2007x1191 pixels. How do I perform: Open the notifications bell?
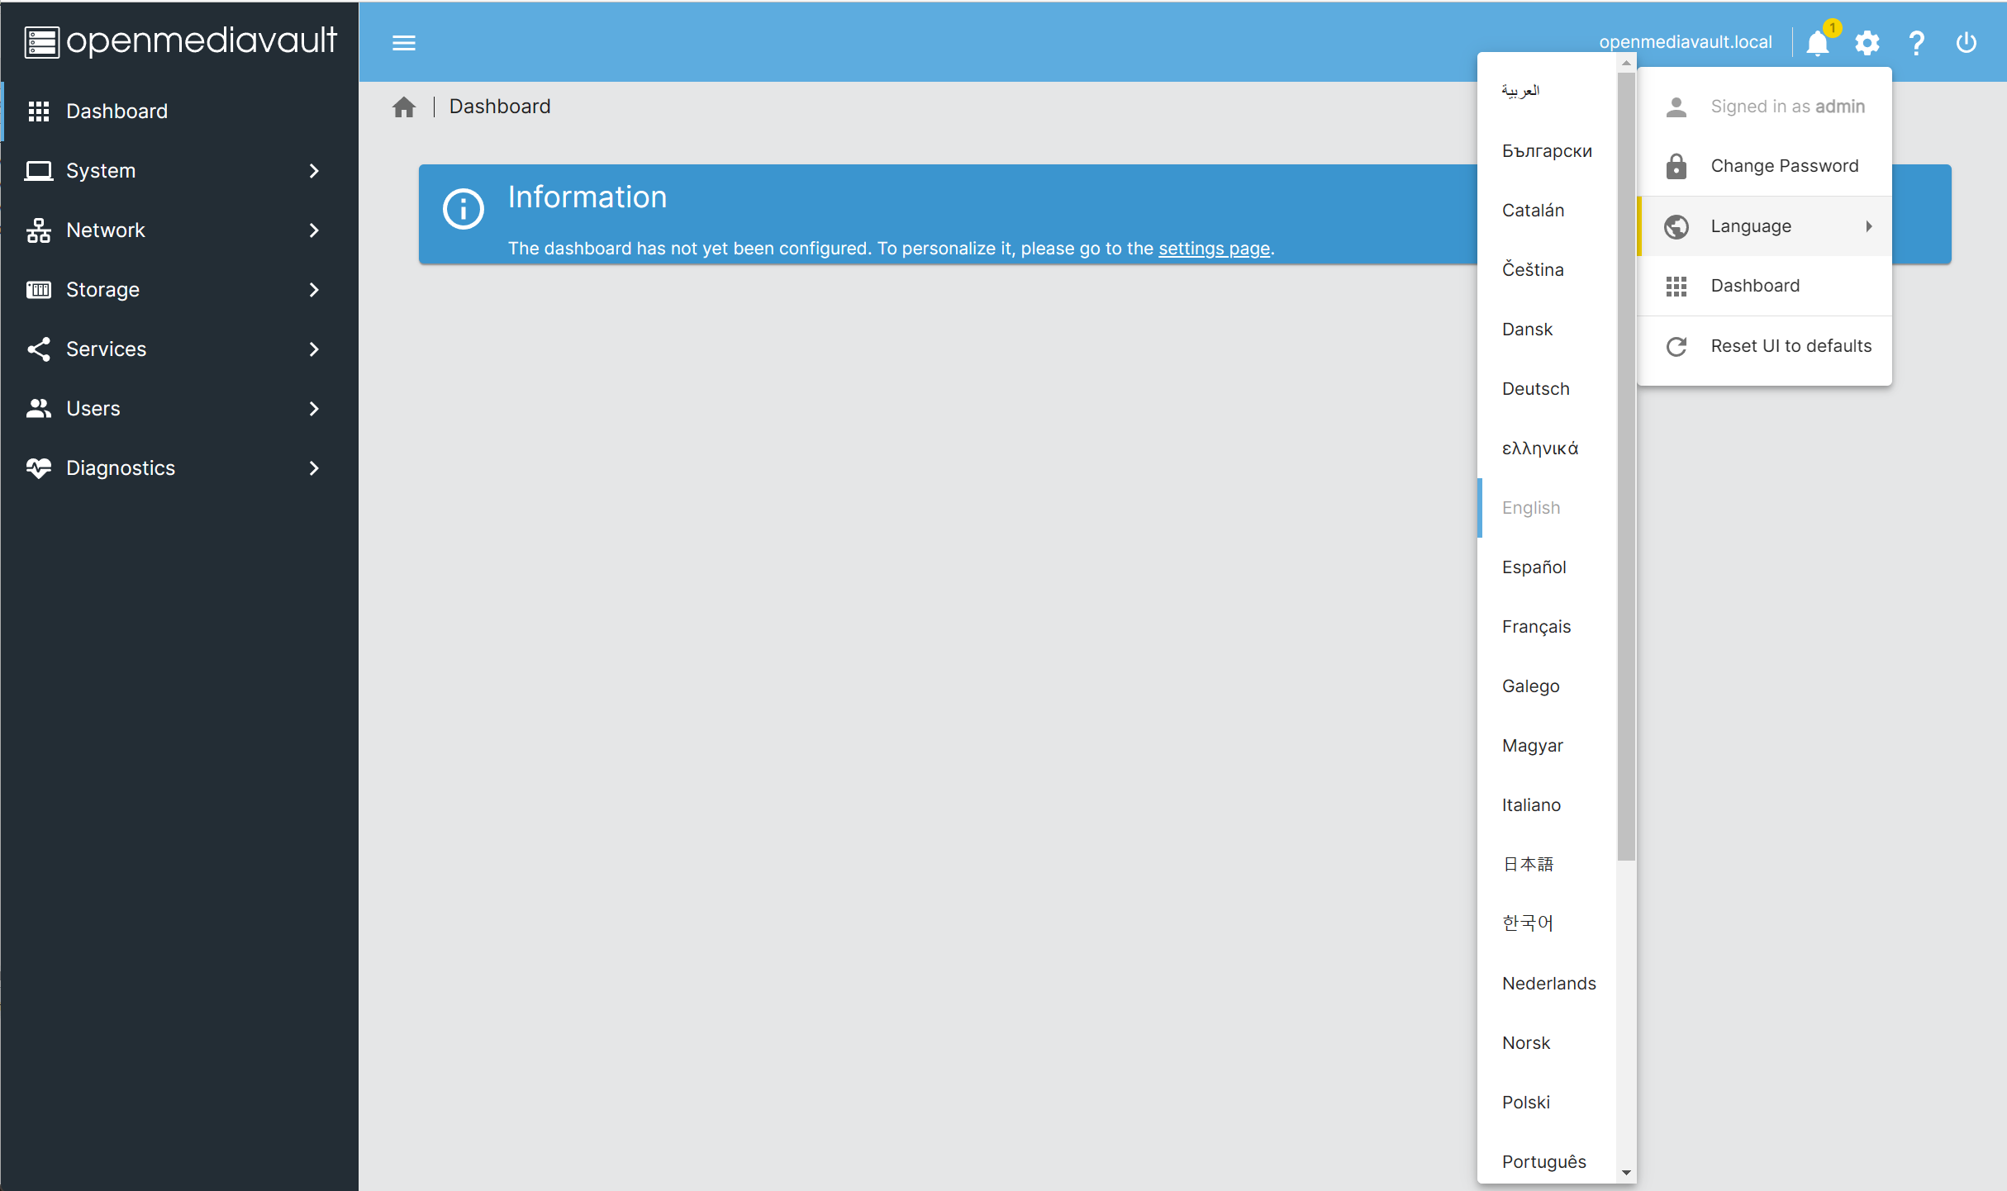coord(1817,43)
